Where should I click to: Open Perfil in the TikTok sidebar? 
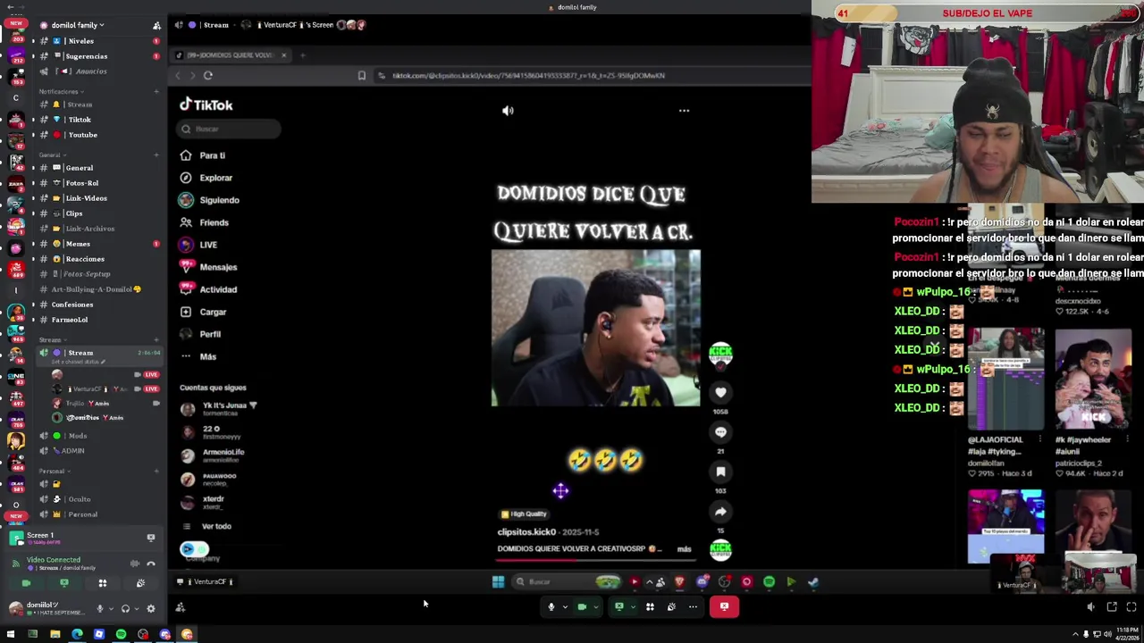[210, 334]
